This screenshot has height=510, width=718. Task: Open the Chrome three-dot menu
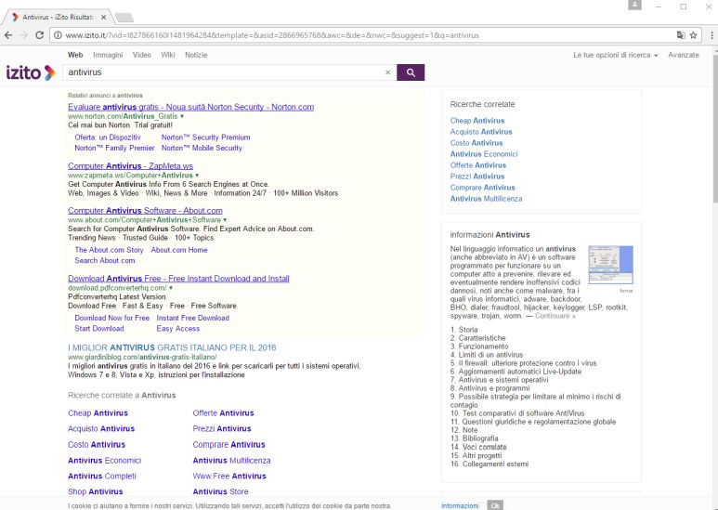click(711, 35)
